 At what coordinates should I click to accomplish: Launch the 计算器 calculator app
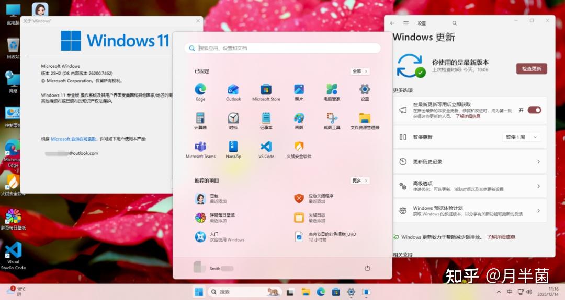pyautogui.click(x=200, y=121)
